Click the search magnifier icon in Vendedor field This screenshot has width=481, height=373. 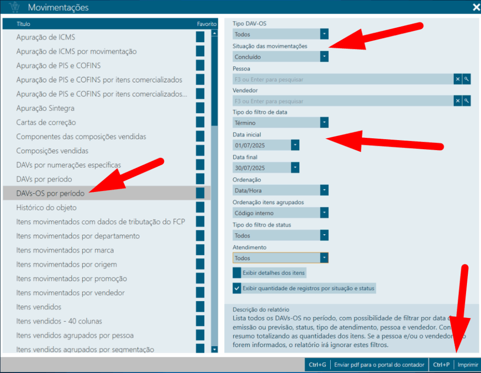coord(466,101)
